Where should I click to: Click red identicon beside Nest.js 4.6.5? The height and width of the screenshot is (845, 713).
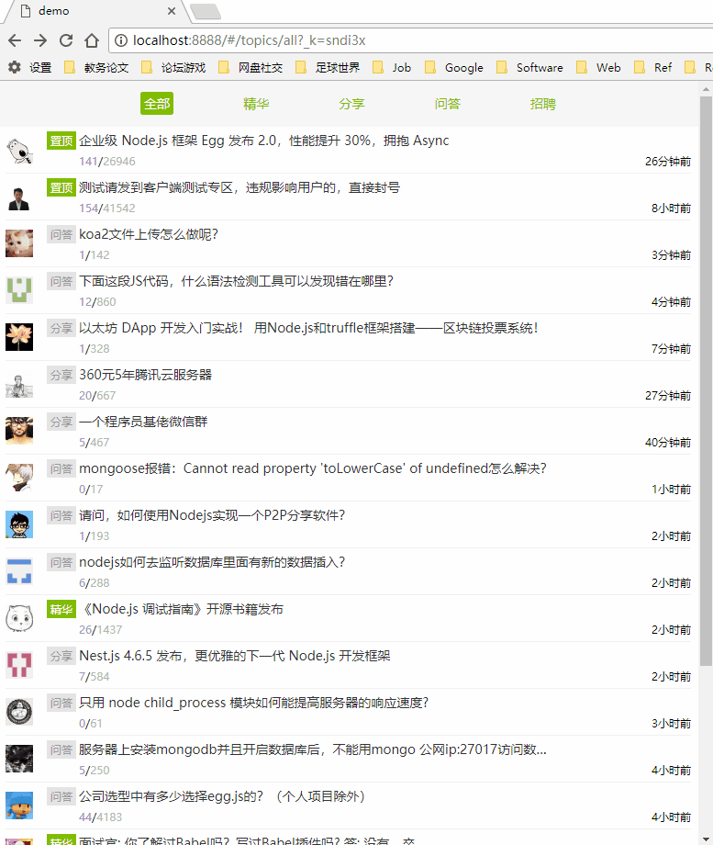tap(19, 666)
